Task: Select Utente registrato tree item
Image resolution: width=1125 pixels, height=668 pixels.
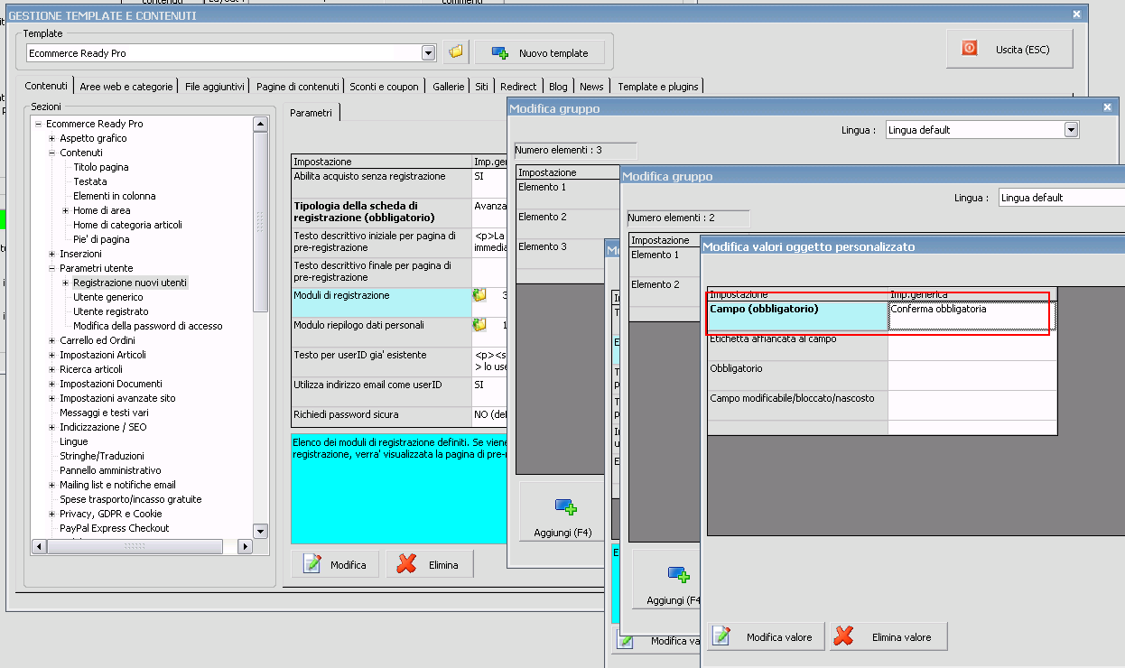Action: (x=111, y=311)
